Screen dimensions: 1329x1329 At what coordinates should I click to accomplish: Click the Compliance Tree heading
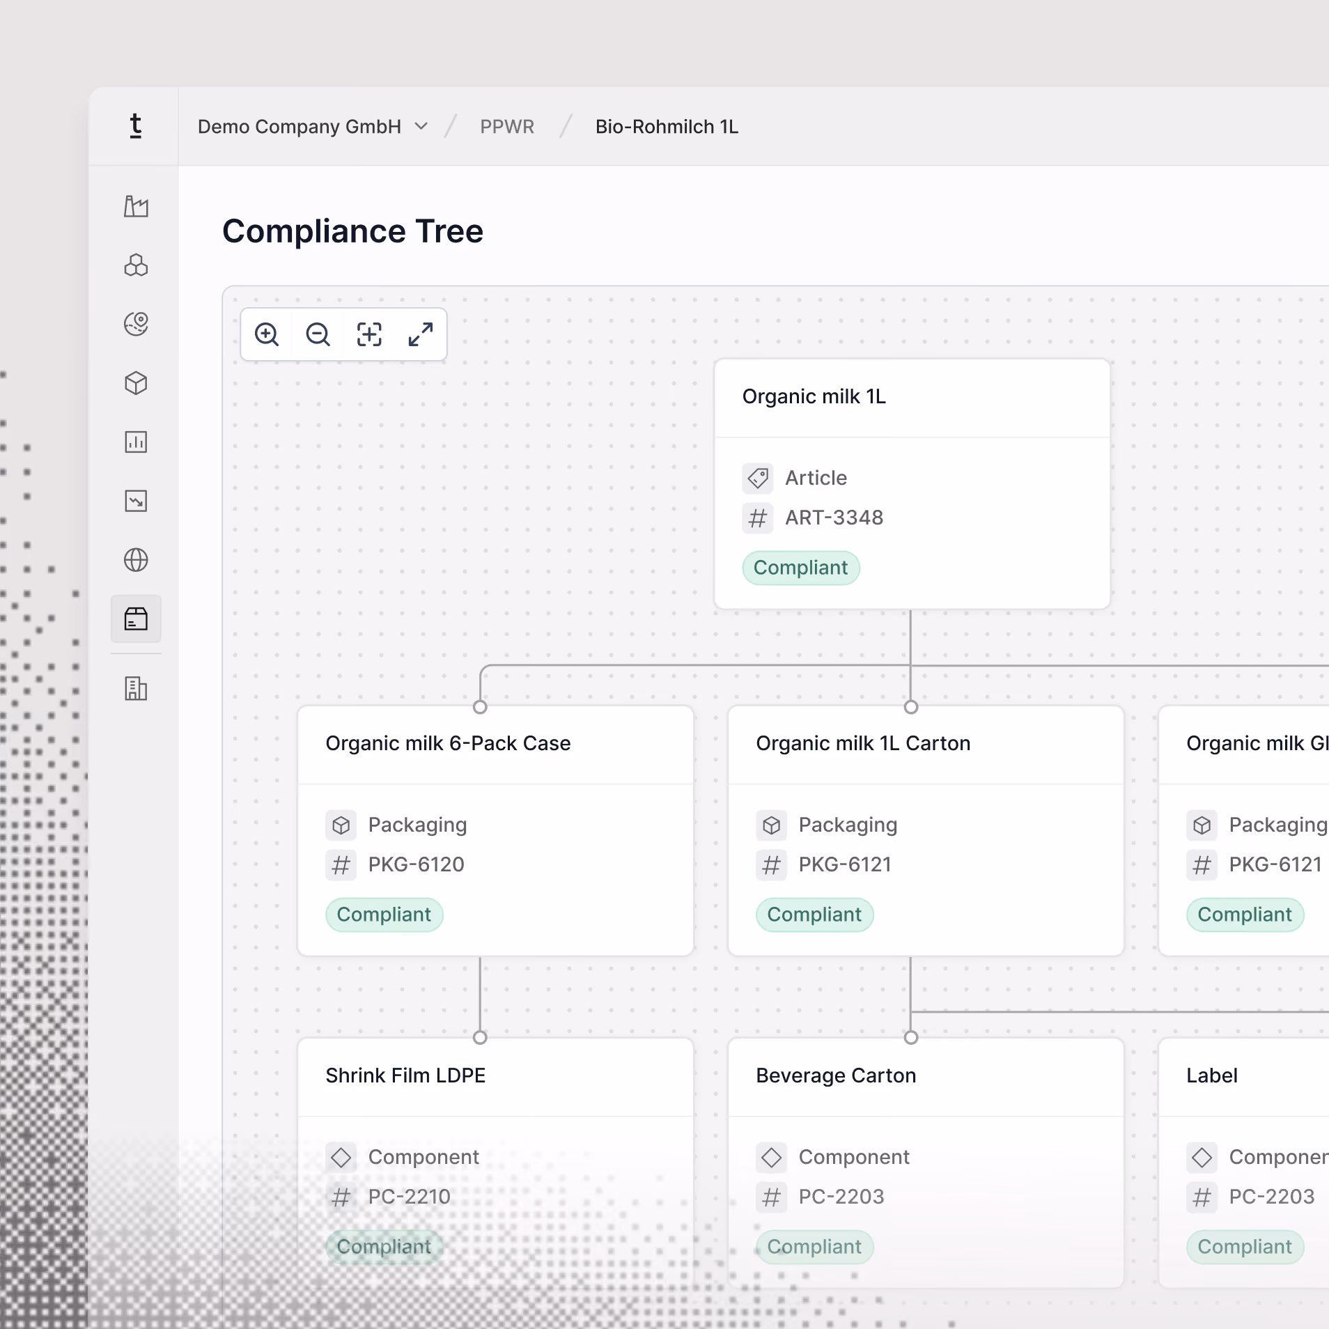352,231
